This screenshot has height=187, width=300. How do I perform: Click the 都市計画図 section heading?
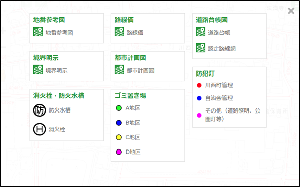(130, 58)
